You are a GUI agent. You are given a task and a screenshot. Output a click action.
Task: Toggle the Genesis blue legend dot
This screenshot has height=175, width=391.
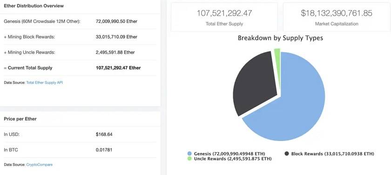click(x=189, y=154)
